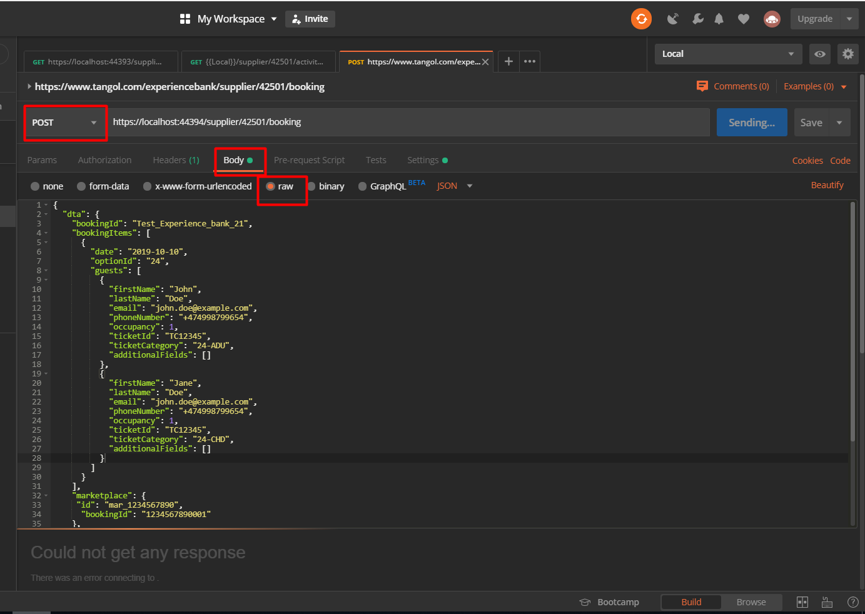Click the Bootcamp graduation cap icon
Image resolution: width=865 pixels, height=614 pixels.
click(x=585, y=602)
